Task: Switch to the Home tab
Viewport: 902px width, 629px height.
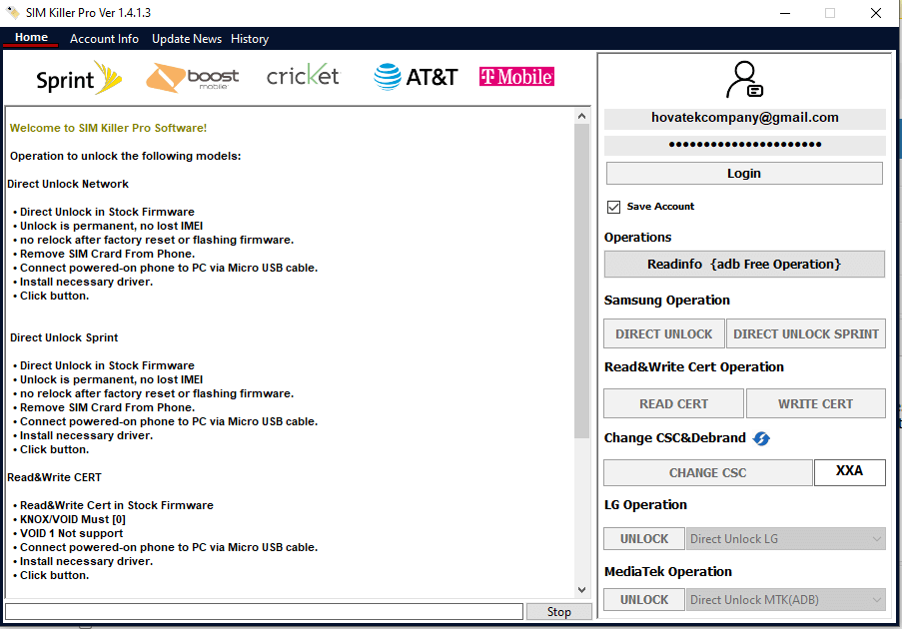Action: tap(31, 37)
